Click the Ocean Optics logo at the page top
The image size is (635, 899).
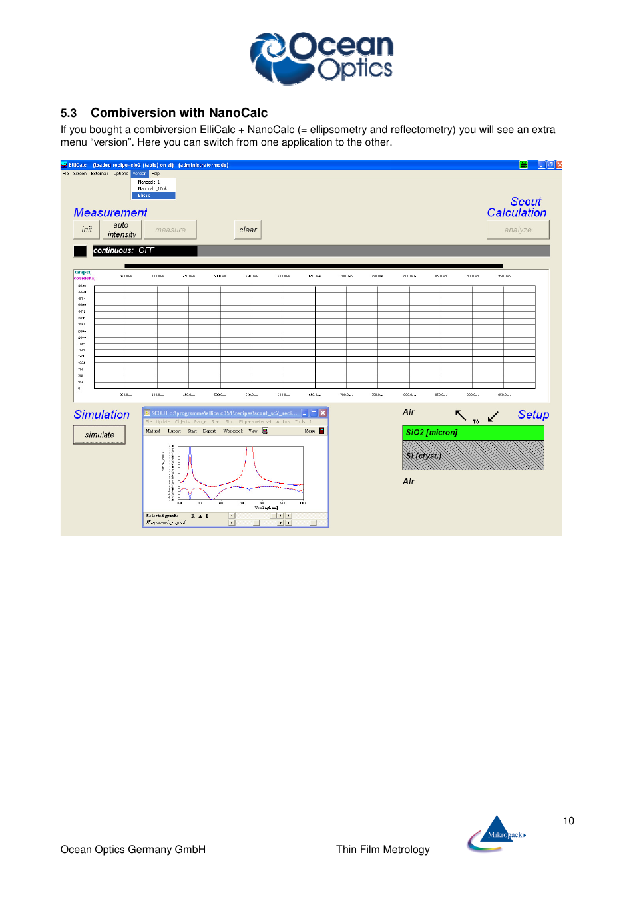click(x=321, y=59)
